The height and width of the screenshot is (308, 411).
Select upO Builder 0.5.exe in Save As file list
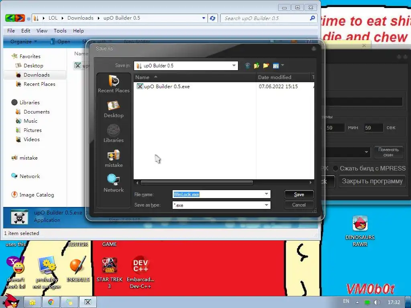163,87
